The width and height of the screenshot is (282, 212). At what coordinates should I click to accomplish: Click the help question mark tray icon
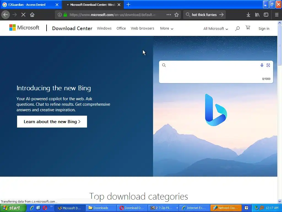pyautogui.click(x=246, y=208)
